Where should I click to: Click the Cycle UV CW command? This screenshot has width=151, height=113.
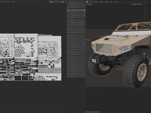tap(76, 67)
